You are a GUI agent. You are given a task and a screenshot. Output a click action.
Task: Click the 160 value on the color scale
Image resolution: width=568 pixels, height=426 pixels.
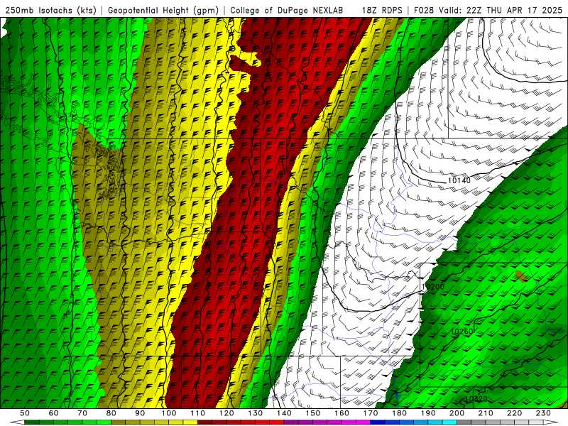click(342, 413)
